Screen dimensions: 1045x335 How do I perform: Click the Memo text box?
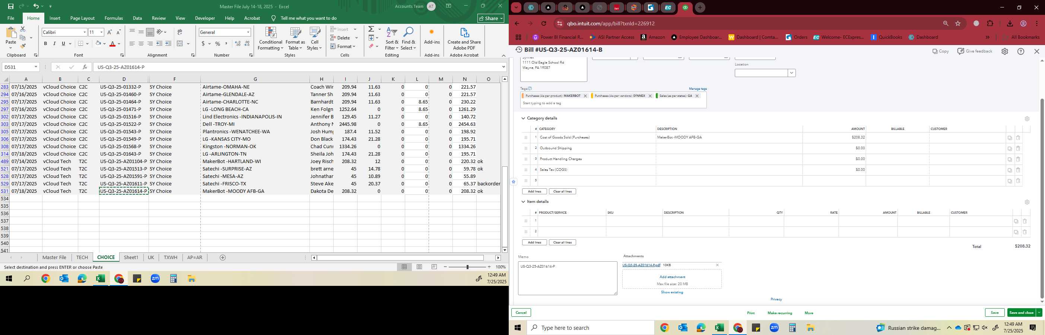(568, 278)
